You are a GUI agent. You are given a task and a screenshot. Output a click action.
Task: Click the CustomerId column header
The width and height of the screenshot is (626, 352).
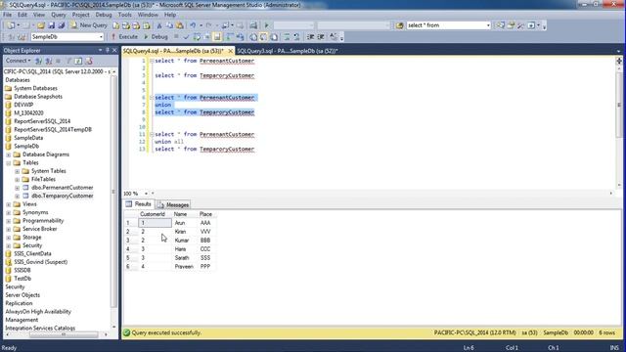155,214
